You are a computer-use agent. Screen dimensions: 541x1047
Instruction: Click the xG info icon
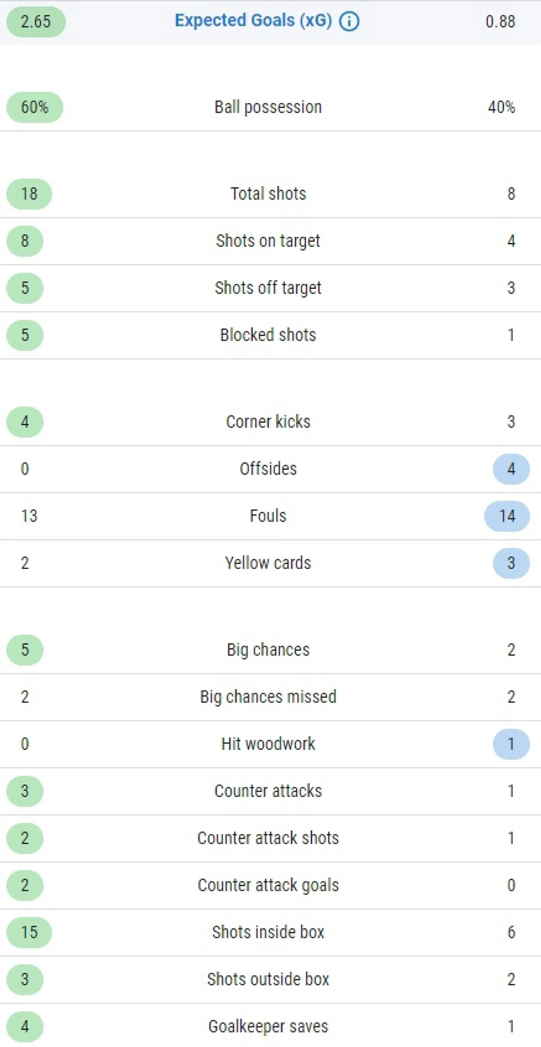[x=349, y=21]
